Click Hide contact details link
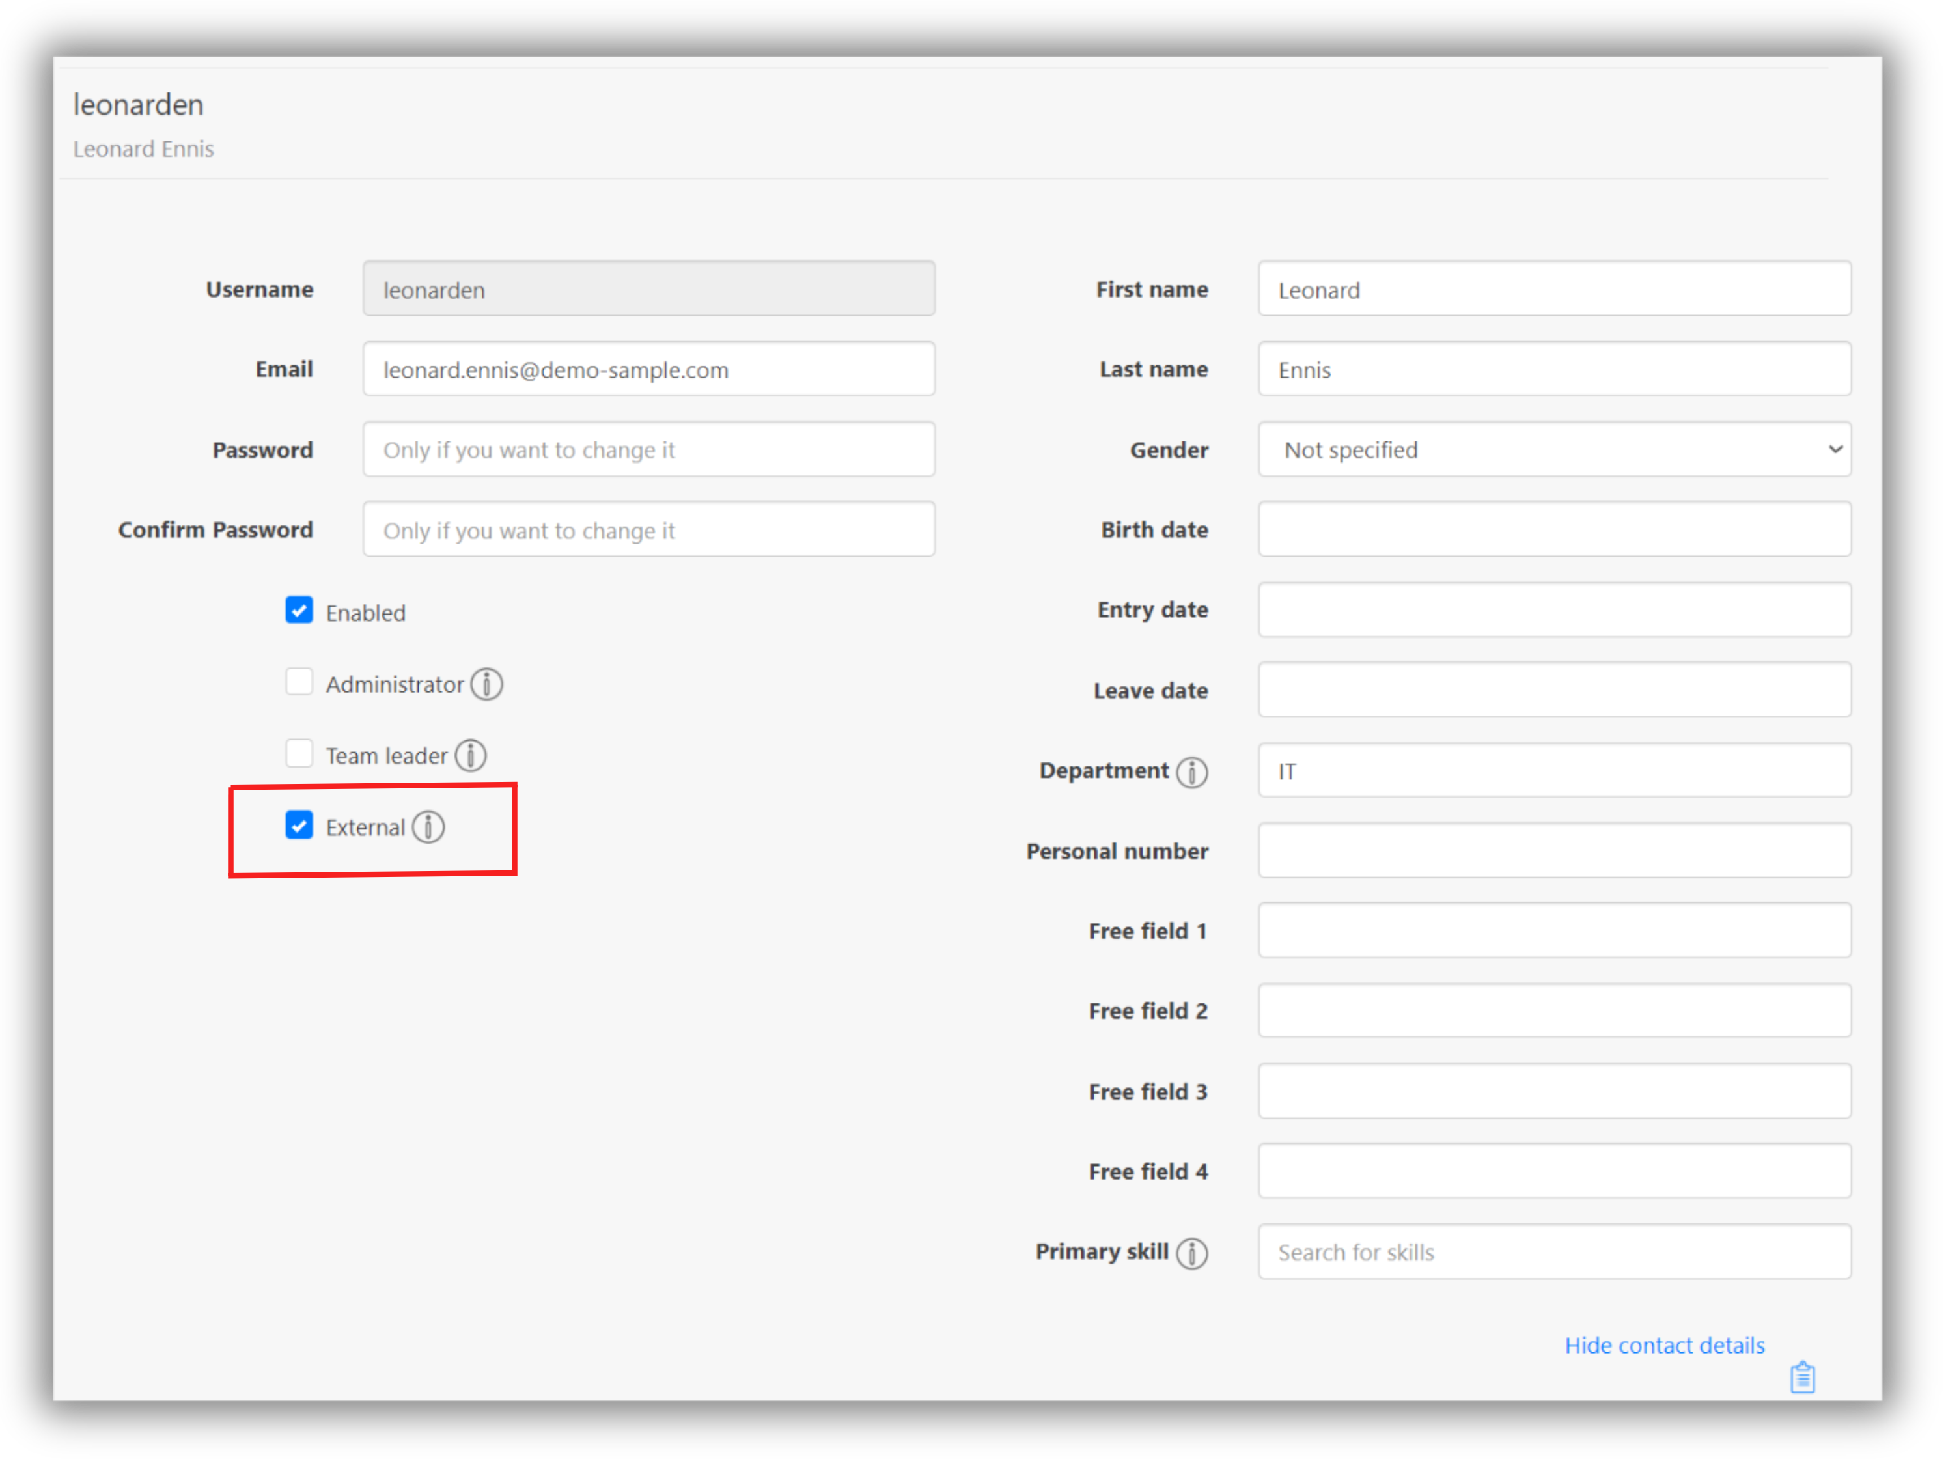This screenshot has height=1459, width=1946. (1663, 1344)
